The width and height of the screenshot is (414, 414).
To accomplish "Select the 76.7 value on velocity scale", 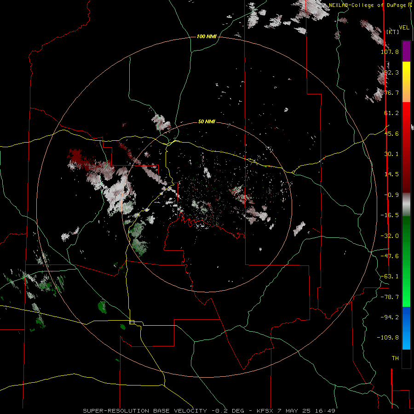I will 391,92.
